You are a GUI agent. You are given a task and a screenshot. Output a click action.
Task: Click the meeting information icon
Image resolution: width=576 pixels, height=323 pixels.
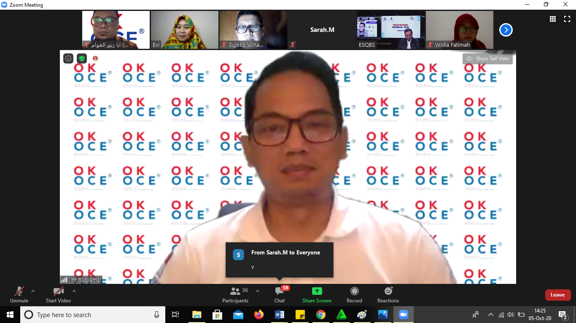click(68, 58)
